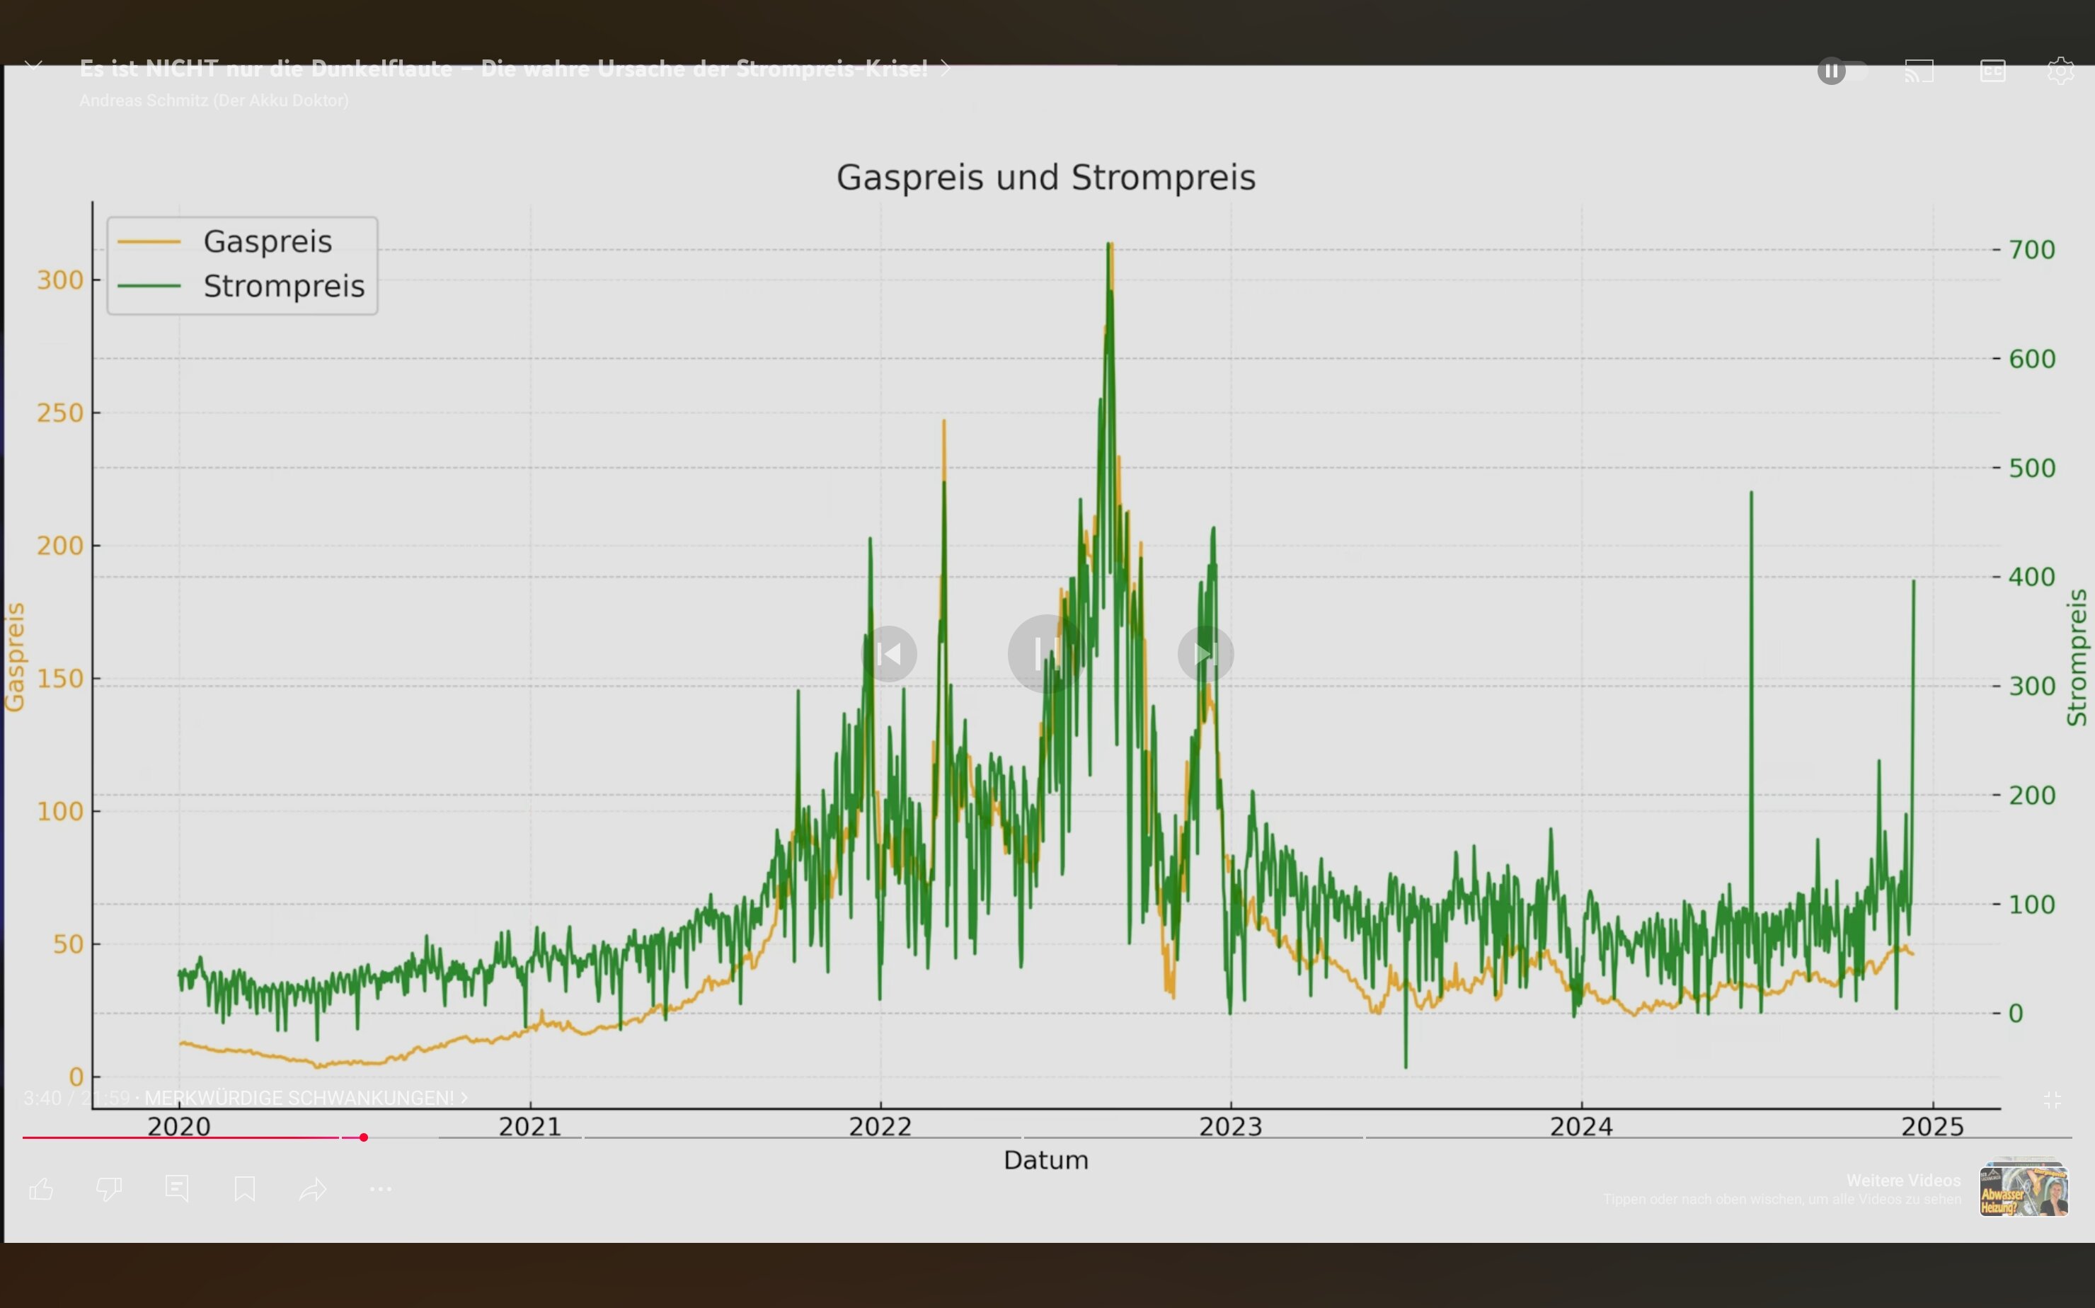Collapse the player with down chevron
Screen dimensions: 2095x1308
[x=34, y=66]
